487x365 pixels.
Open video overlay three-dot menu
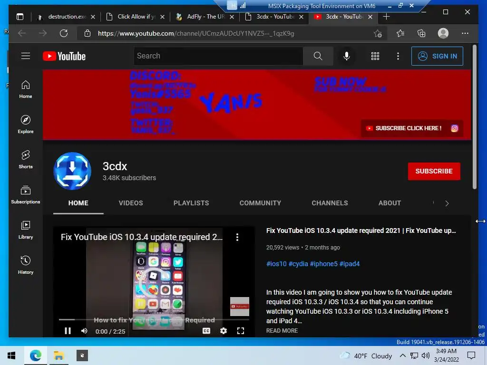coord(237,237)
